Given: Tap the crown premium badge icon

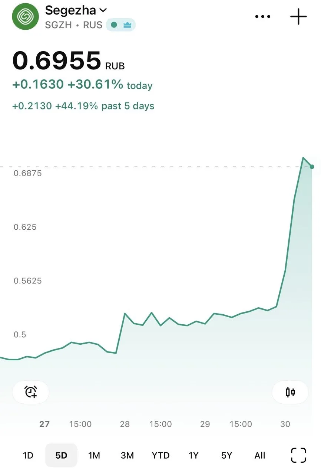Looking at the screenshot, I should pyautogui.click(x=128, y=25).
